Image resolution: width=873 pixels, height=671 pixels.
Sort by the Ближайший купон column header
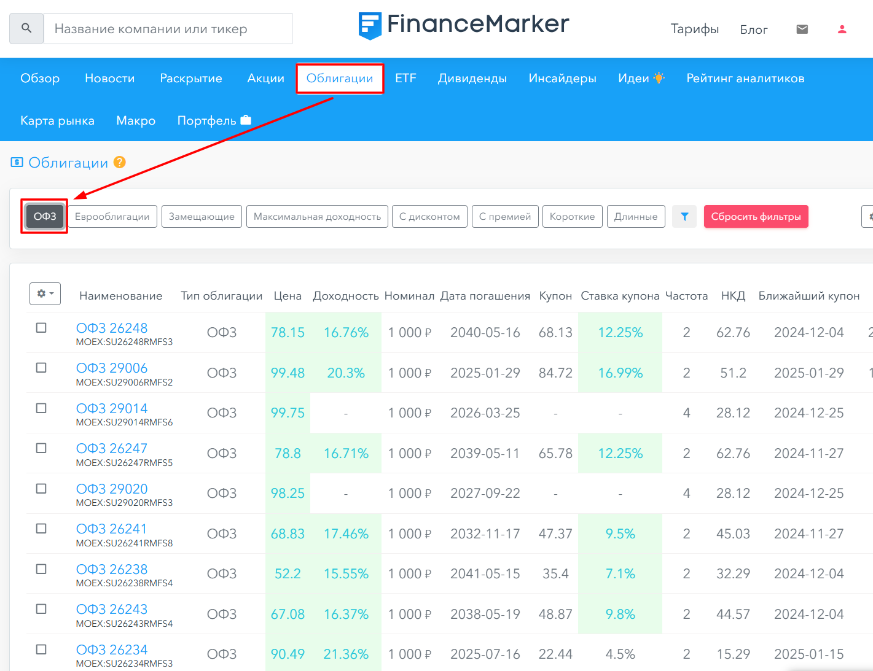(x=809, y=296)
